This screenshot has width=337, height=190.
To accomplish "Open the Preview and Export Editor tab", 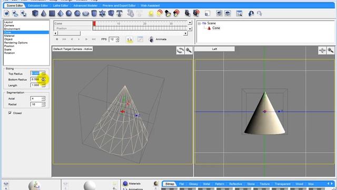I will click(x=119, y=6).
